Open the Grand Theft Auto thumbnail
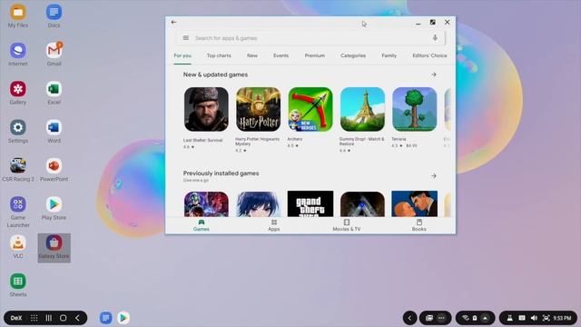Image resolution: width=581 pixels, height=327 pixels. coord(310,203)
